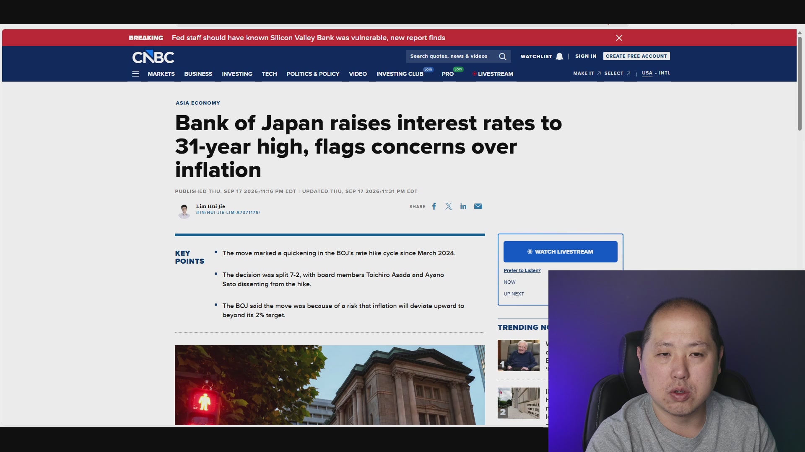This screenshot has height=452, width=805.
Task: Switch to USA edition
Action: (647, 73)
